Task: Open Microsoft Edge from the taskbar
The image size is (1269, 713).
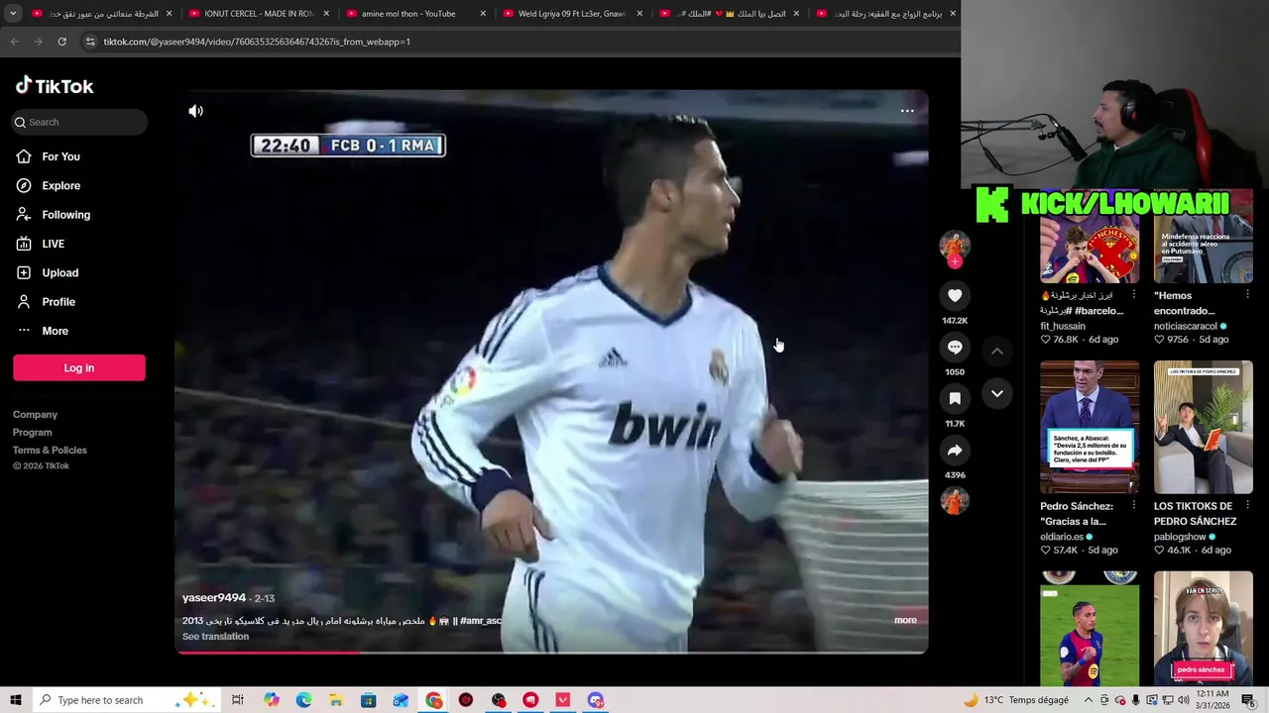Action: [303, 700]
